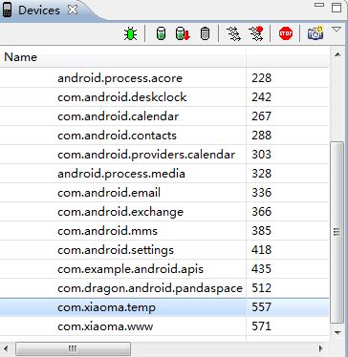Start method profiling icon with red dot
348x357 pixels.
[256, 33]
